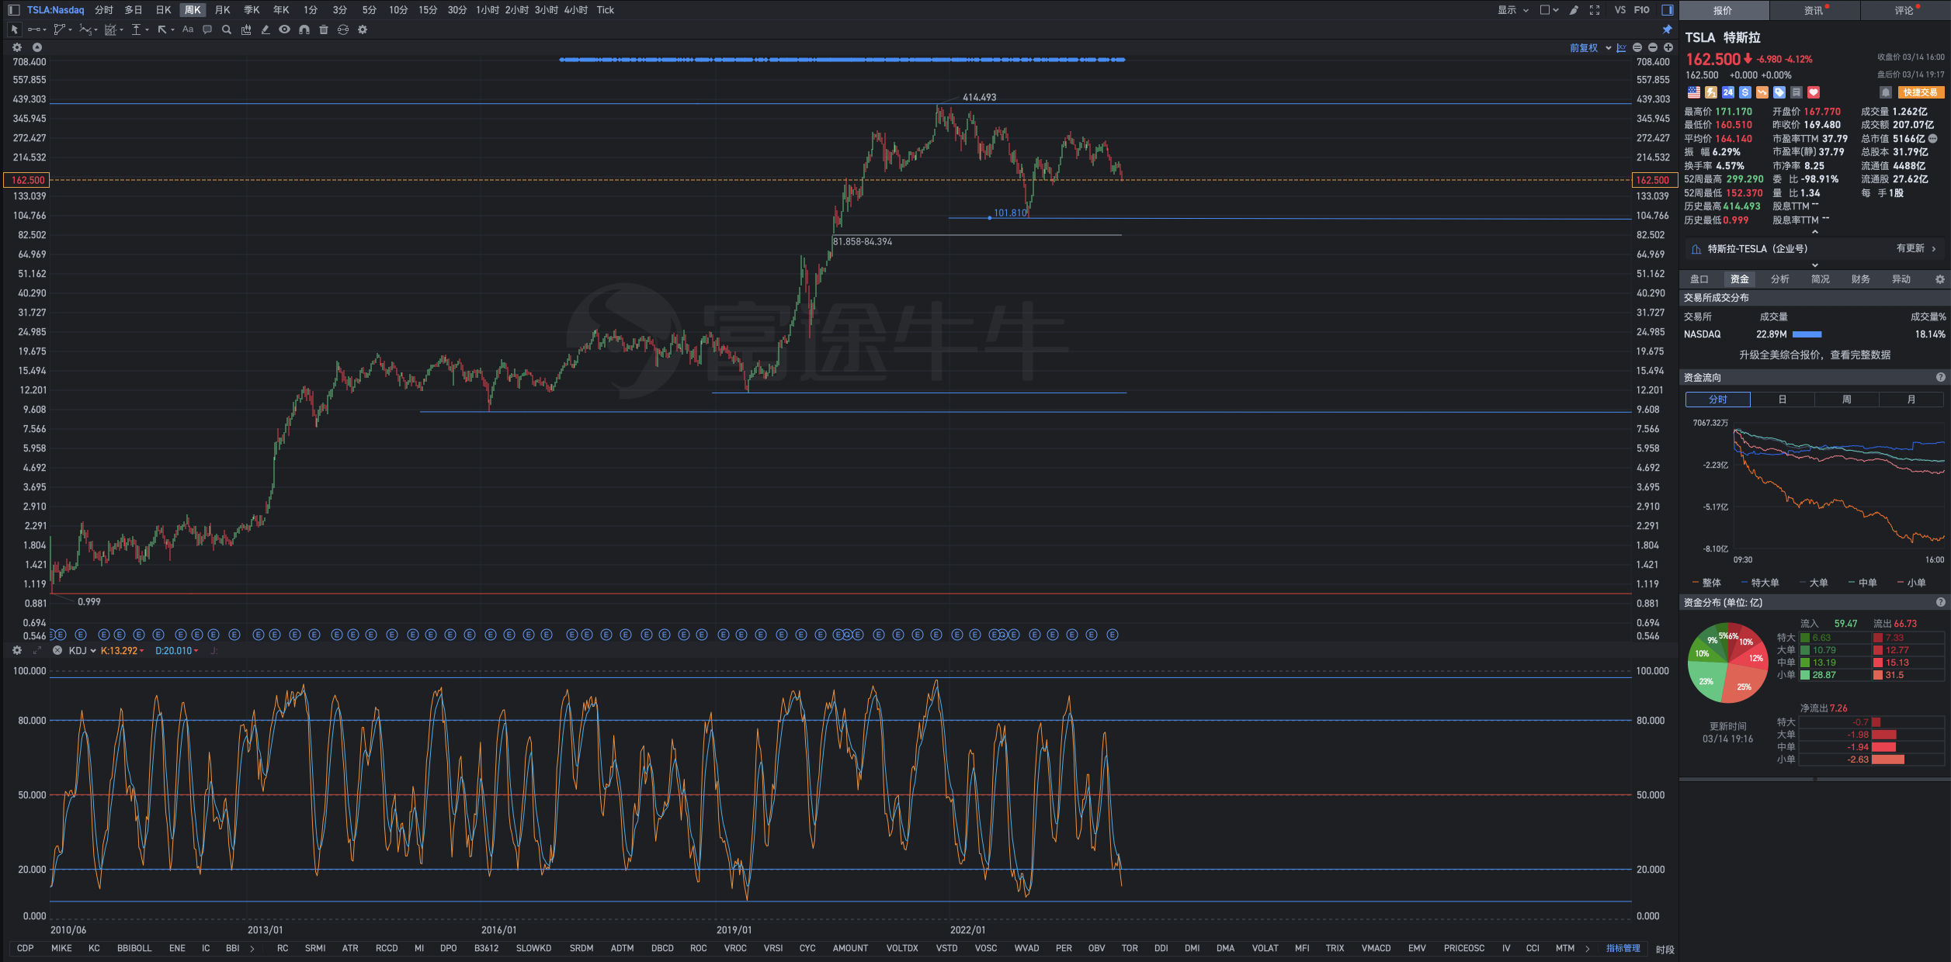
Task: Toggle the left sidebar panel icon
Action: tap(13, 10)
